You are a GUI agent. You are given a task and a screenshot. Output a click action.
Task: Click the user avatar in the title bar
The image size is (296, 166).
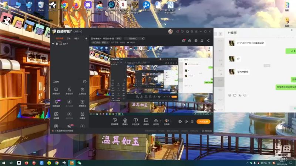[x=171, y=31]
